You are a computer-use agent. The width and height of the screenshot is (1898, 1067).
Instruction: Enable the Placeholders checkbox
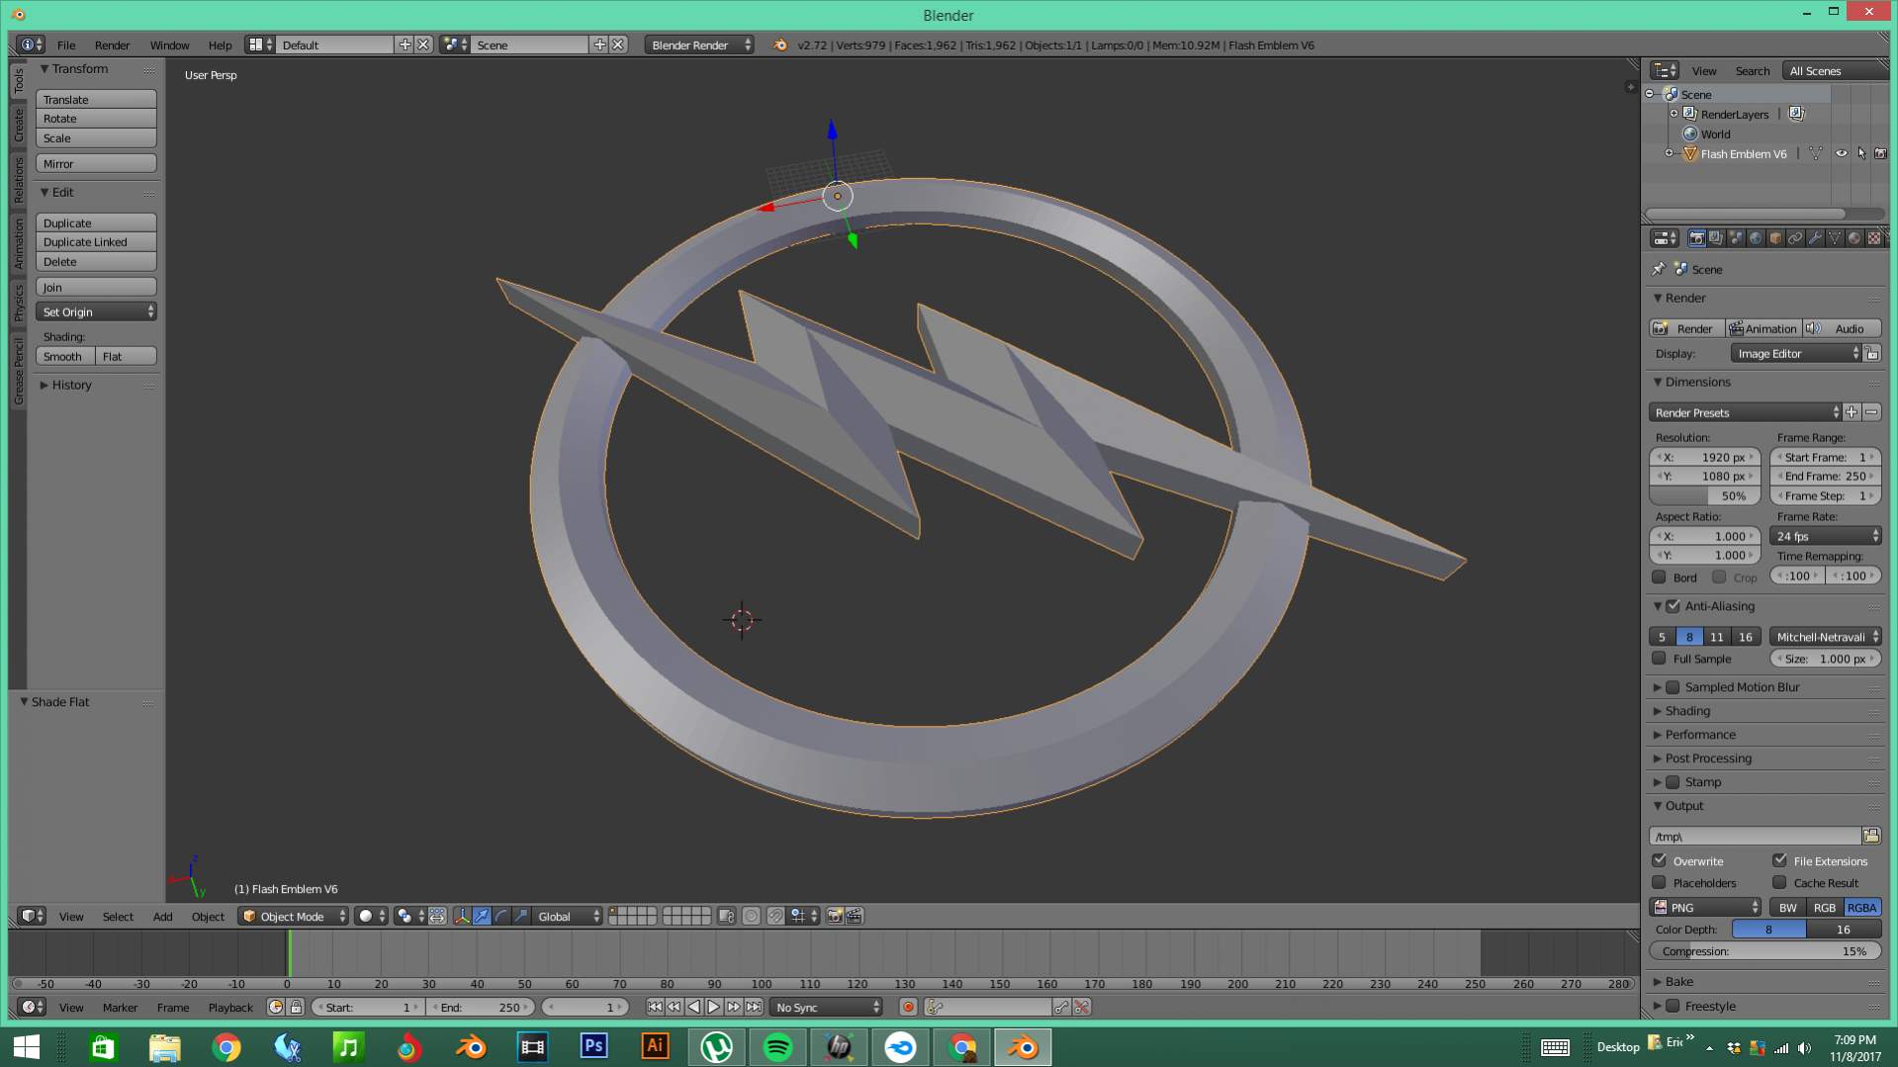click(x=1660, y=883)
